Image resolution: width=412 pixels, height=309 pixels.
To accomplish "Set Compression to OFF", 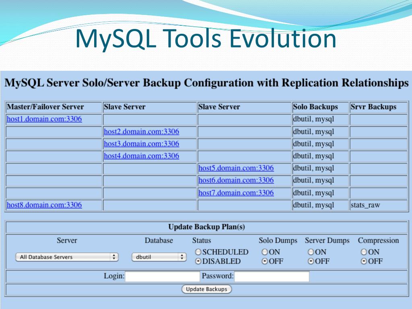I will tap(364, 261).
